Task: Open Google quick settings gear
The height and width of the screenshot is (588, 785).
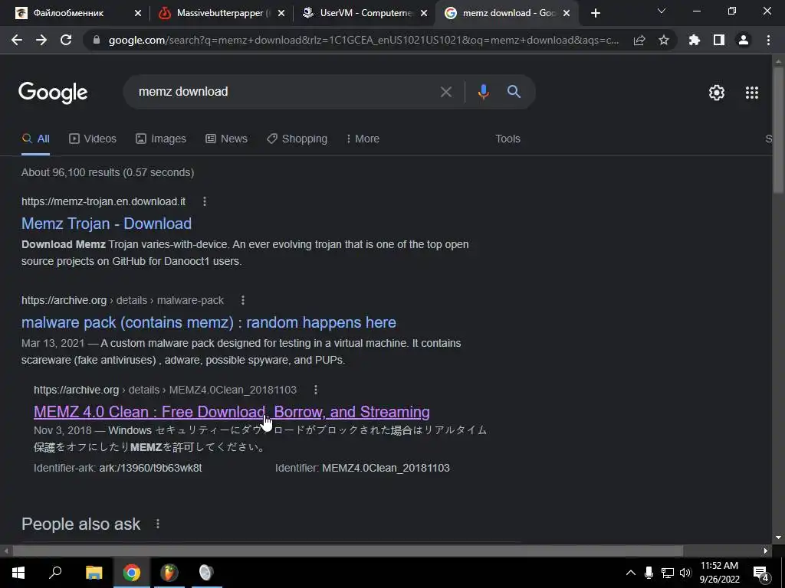Action: [x=717, y=93]
